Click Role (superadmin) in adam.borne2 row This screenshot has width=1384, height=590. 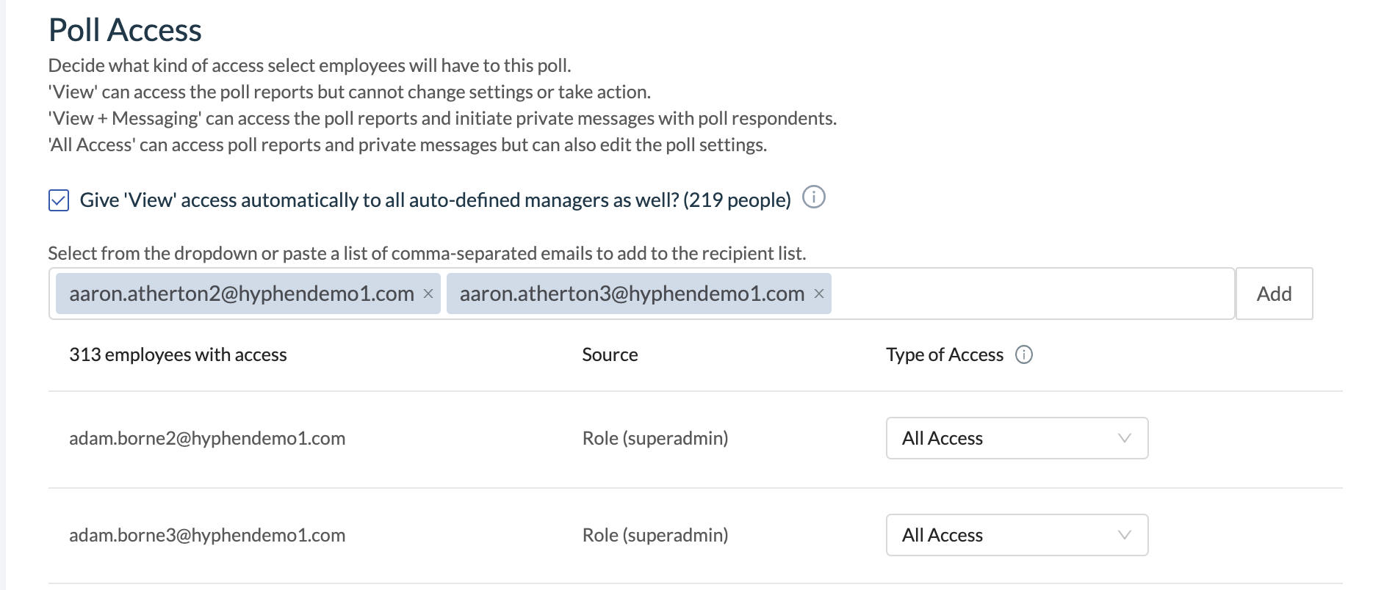pos(655,438)
